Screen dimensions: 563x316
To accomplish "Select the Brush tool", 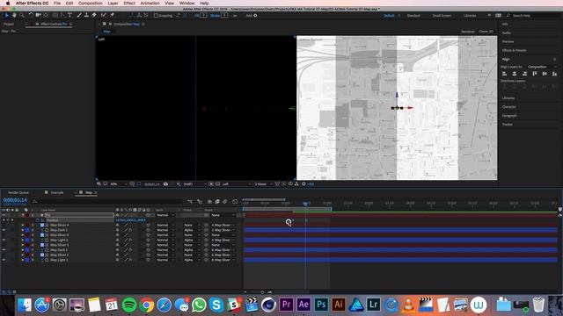I will (79, 16).
